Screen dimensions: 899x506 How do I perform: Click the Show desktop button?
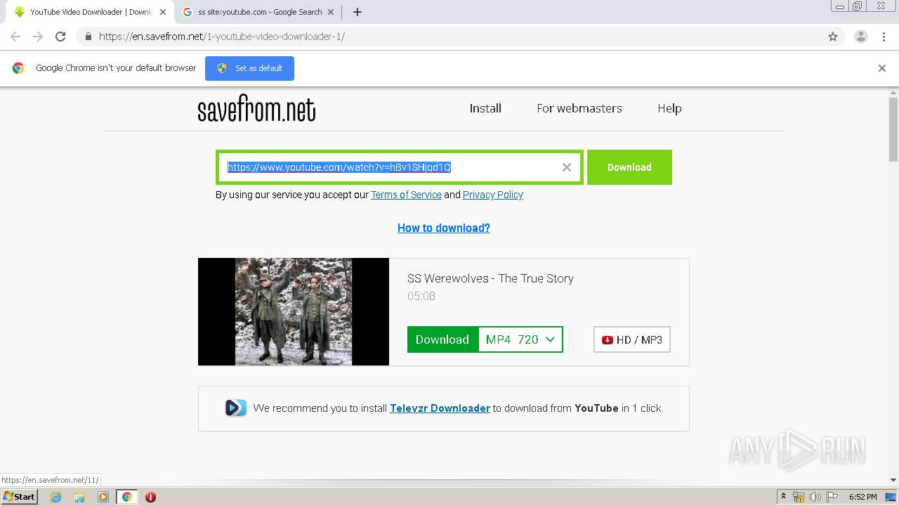coord(891,497)
